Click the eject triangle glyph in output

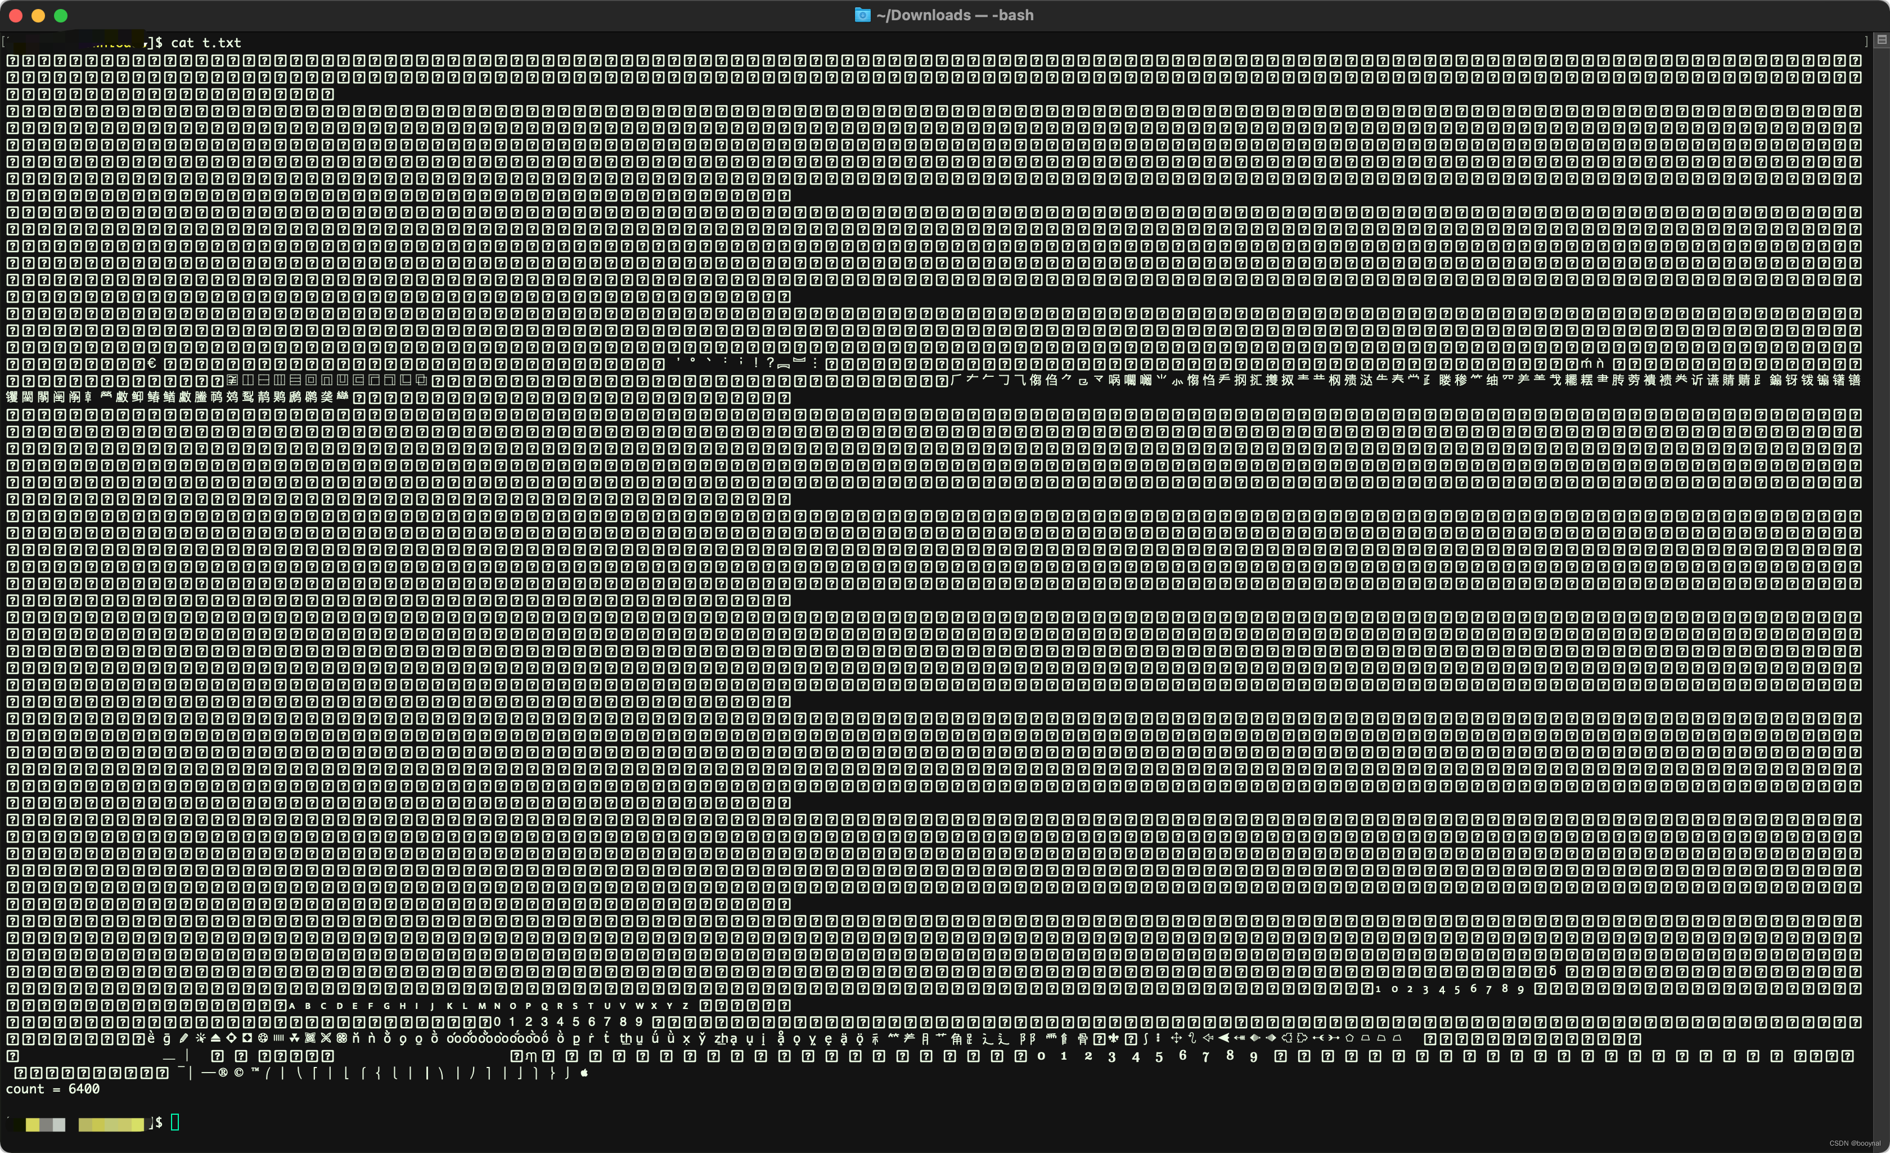pyautogui.click(x=215, y=1038)
